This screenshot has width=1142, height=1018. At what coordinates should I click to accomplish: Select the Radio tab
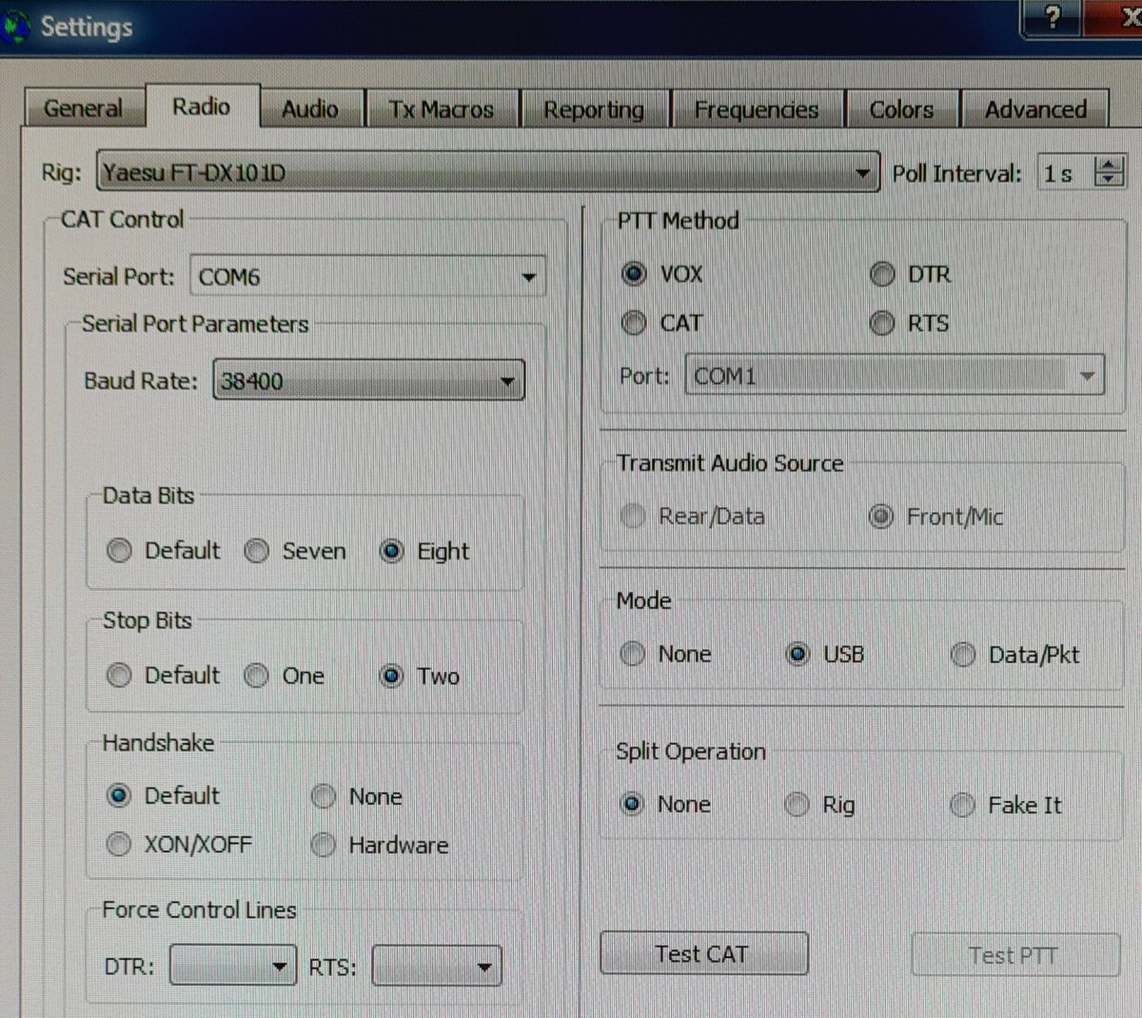202,106
